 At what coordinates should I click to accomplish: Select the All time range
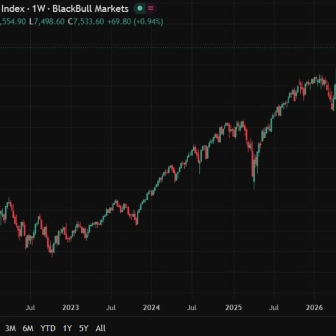click(100, 328)
